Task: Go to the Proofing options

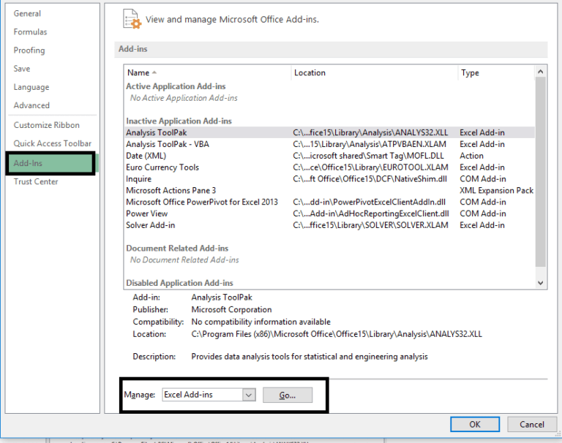Action: point(29,50)
